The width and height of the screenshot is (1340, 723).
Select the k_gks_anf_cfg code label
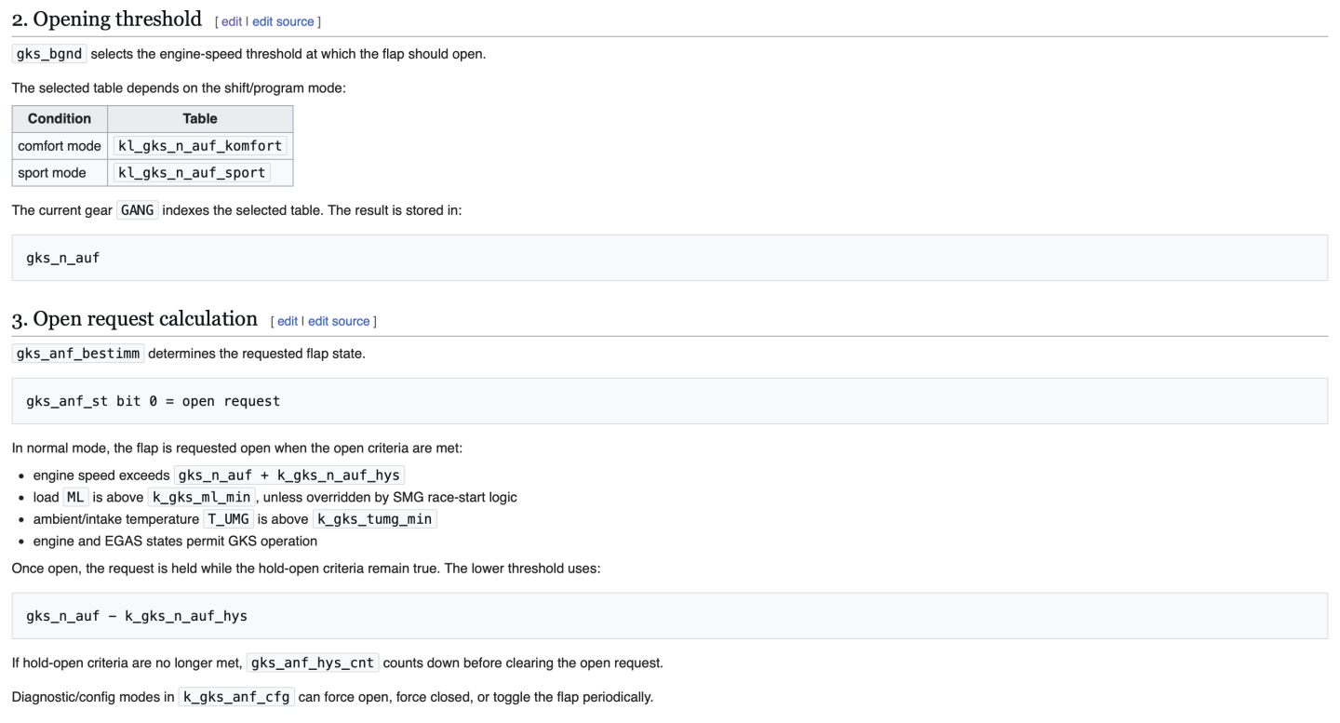[236, 697]
